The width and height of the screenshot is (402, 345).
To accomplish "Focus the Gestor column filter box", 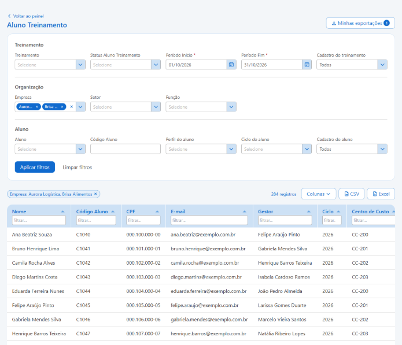I will click(x=285, y=220).
